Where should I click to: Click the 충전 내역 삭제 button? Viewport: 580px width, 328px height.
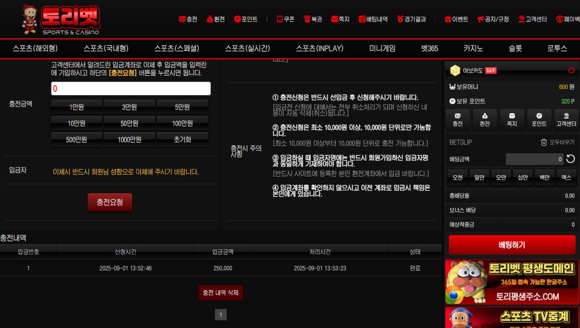coord(221,293)
